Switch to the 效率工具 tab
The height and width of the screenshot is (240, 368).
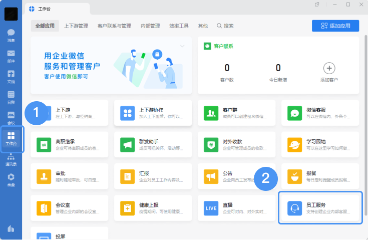pos(179,26)
